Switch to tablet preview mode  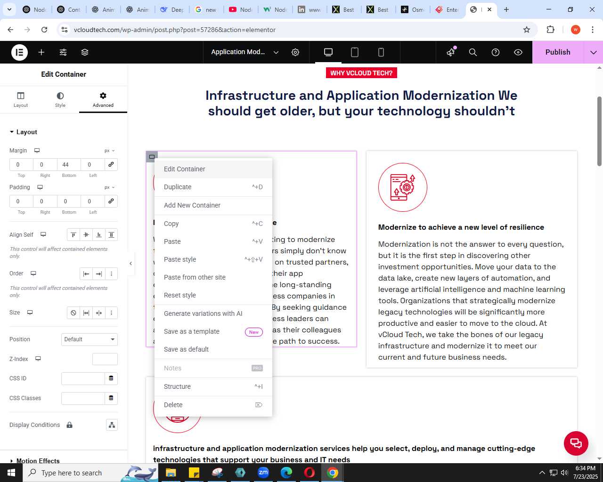tap(355, 52)
